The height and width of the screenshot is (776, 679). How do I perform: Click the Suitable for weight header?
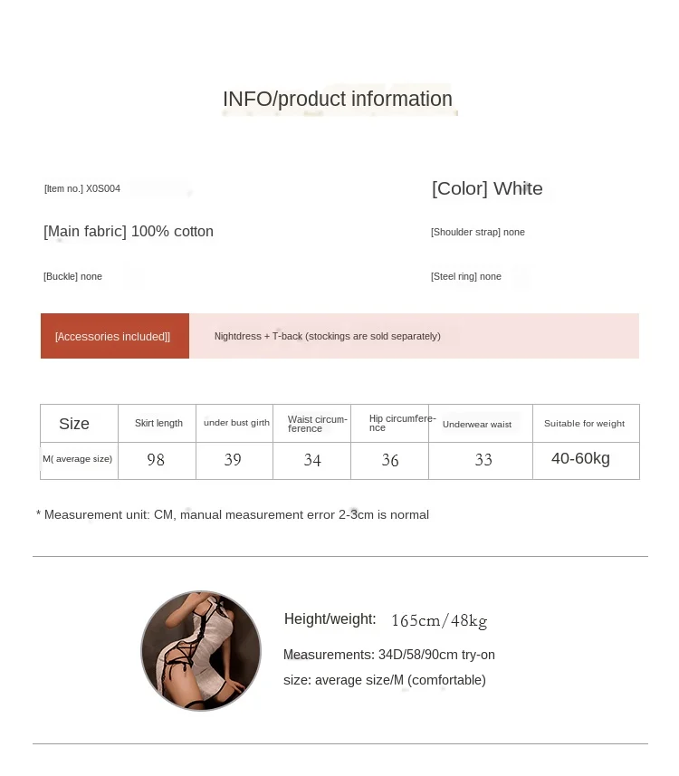(x=587, y=423)
